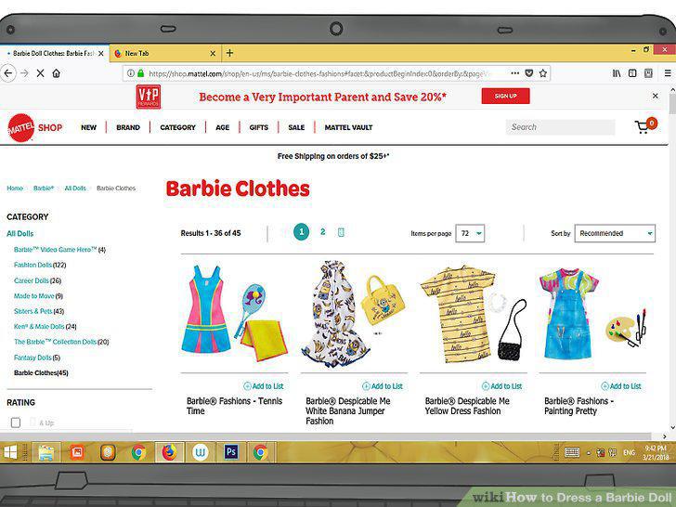Image resolution: width=676 pixels, height=507 pixels.
Task: Open page actions three-dot menu in address bar
Action: click(515, 73)
